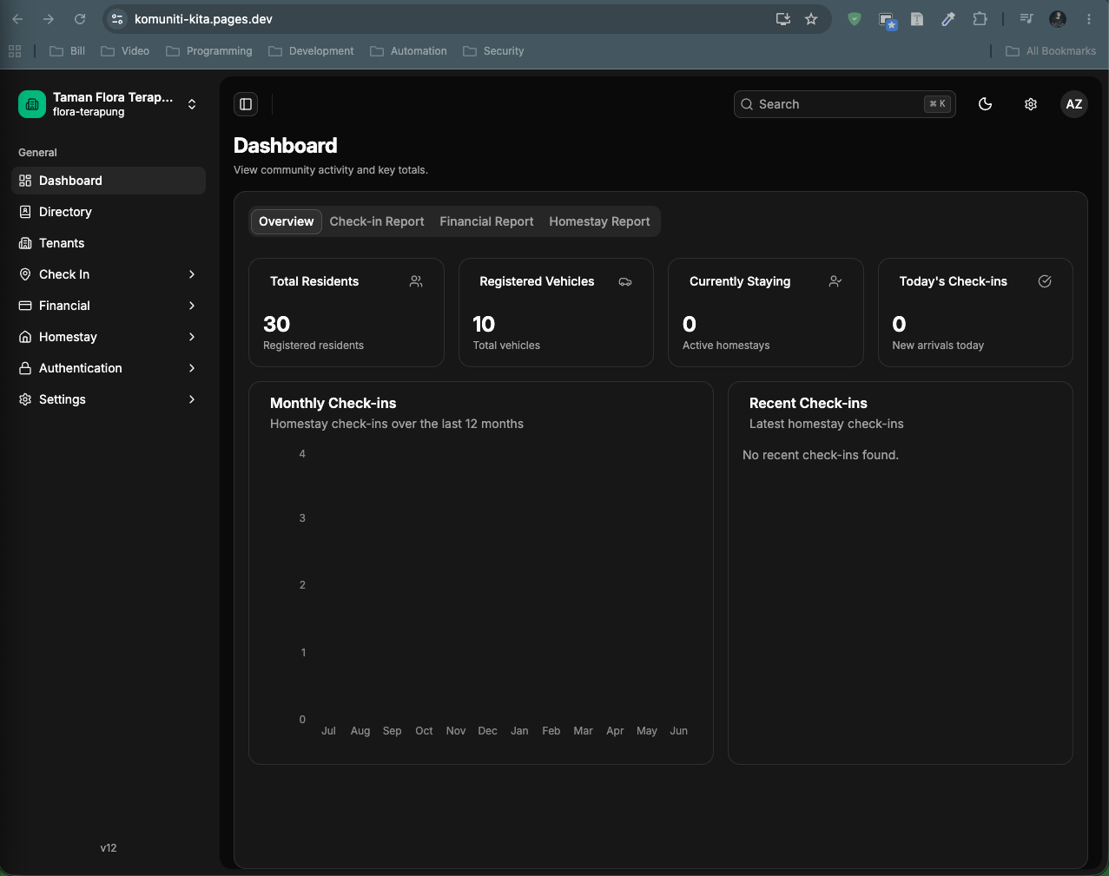Open the browser extensions puzzle icon

pos(980,19)
